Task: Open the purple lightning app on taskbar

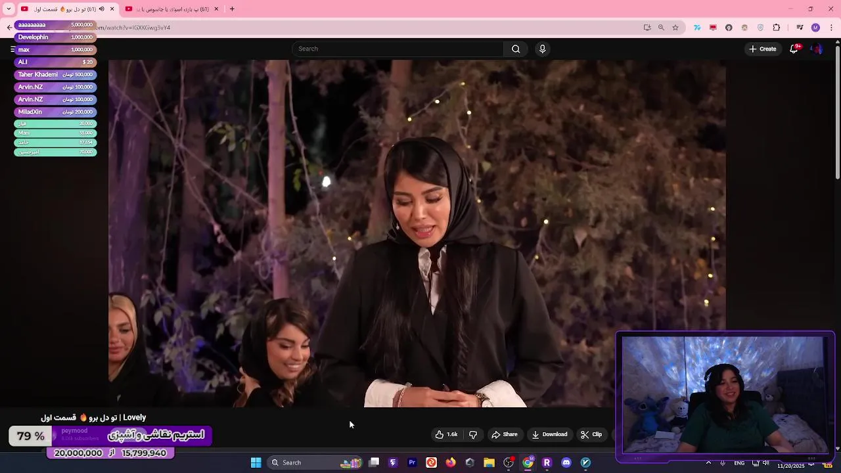Action: click(393, 462)
